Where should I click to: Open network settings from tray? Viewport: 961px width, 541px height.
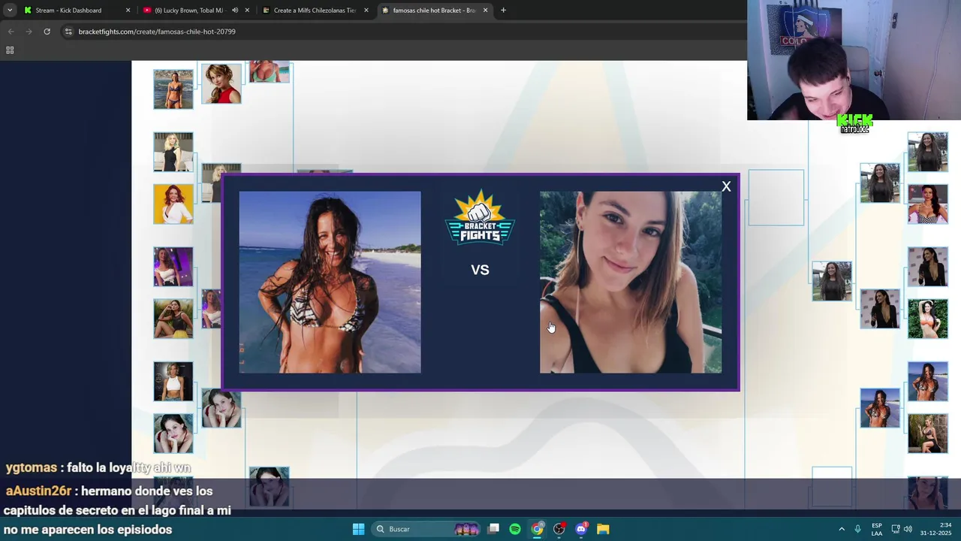(x=896, y=529)
